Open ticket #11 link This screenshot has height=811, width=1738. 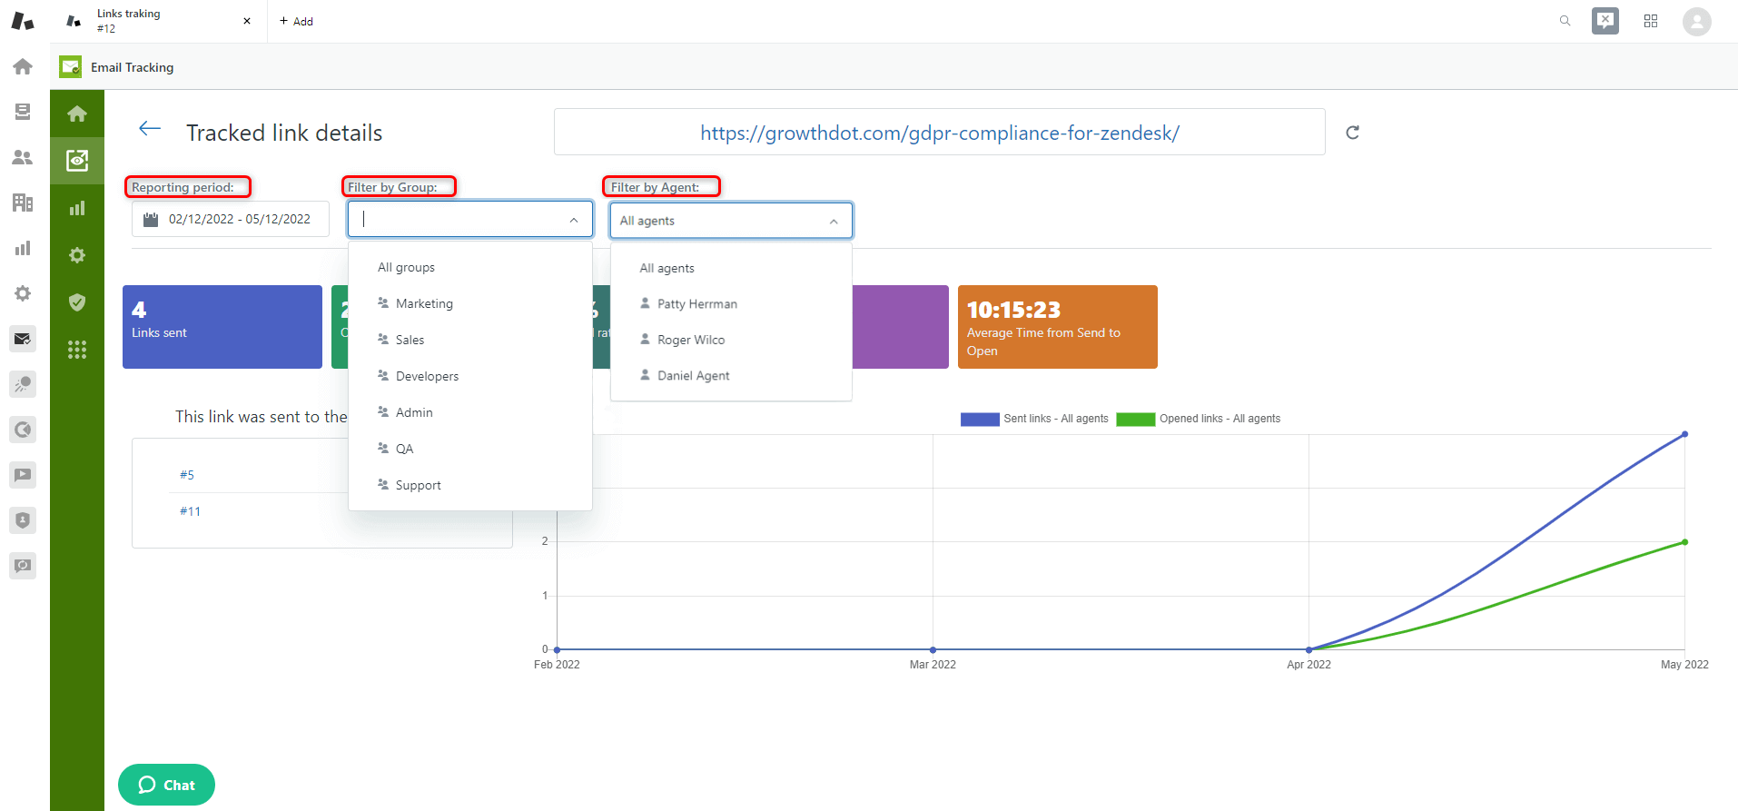[x=190, y=511]
